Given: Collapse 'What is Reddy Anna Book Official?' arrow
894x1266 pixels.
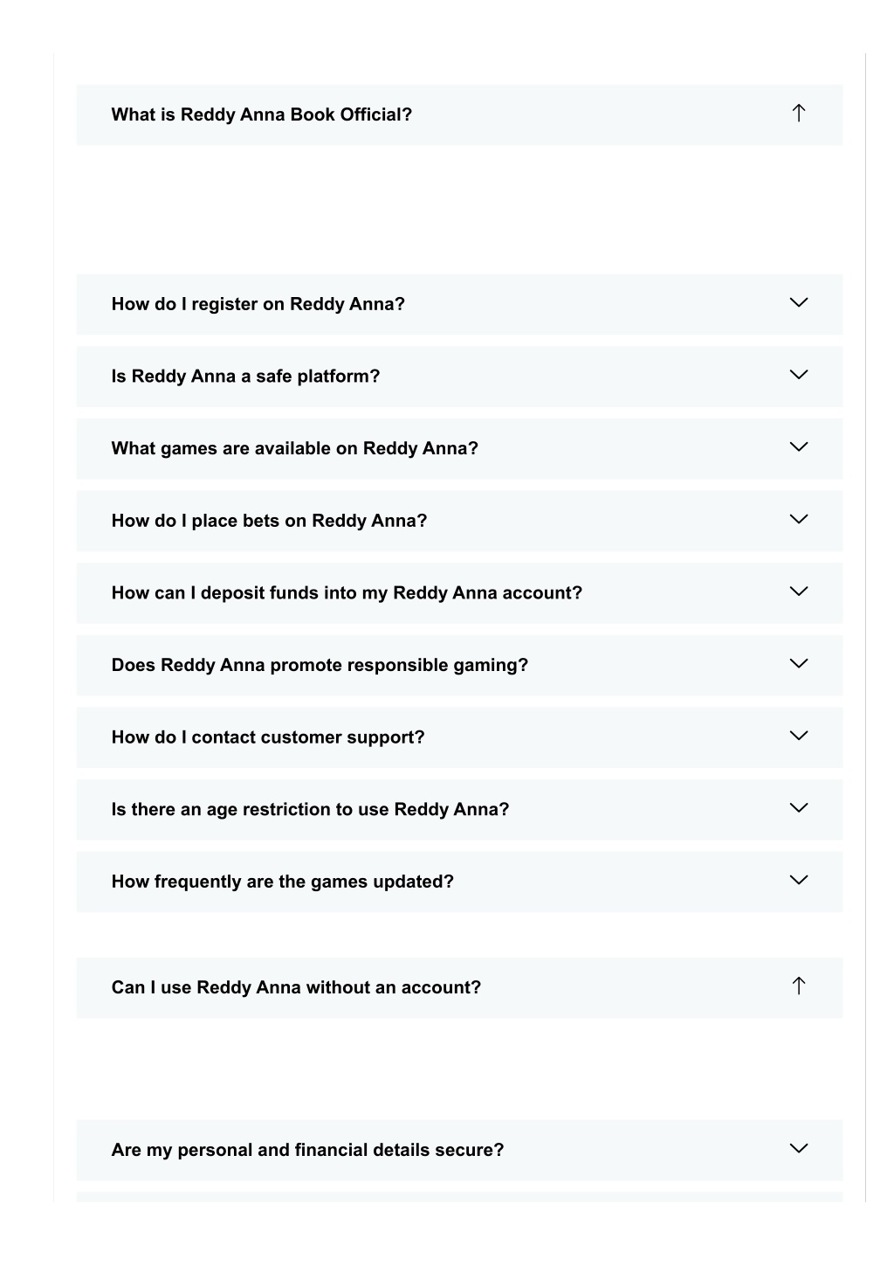Looking at the screenshot, I should pyautogui.click(x=798, y=113).
